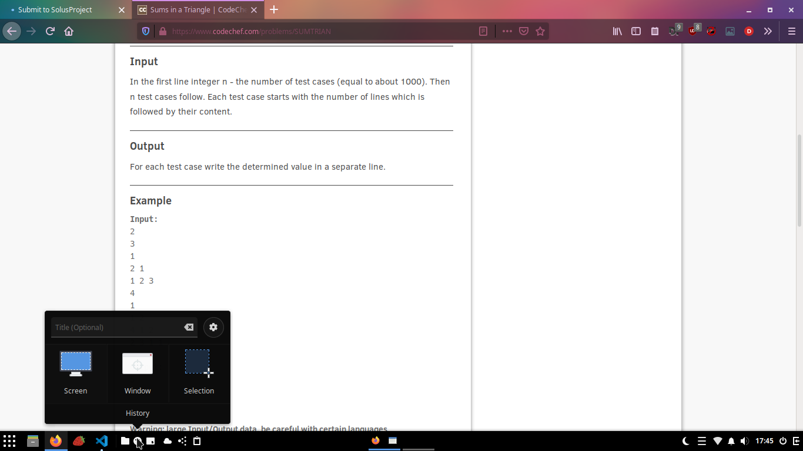Reload the current CodeChef page
The image size is (803, 451).
coord(50,31)
